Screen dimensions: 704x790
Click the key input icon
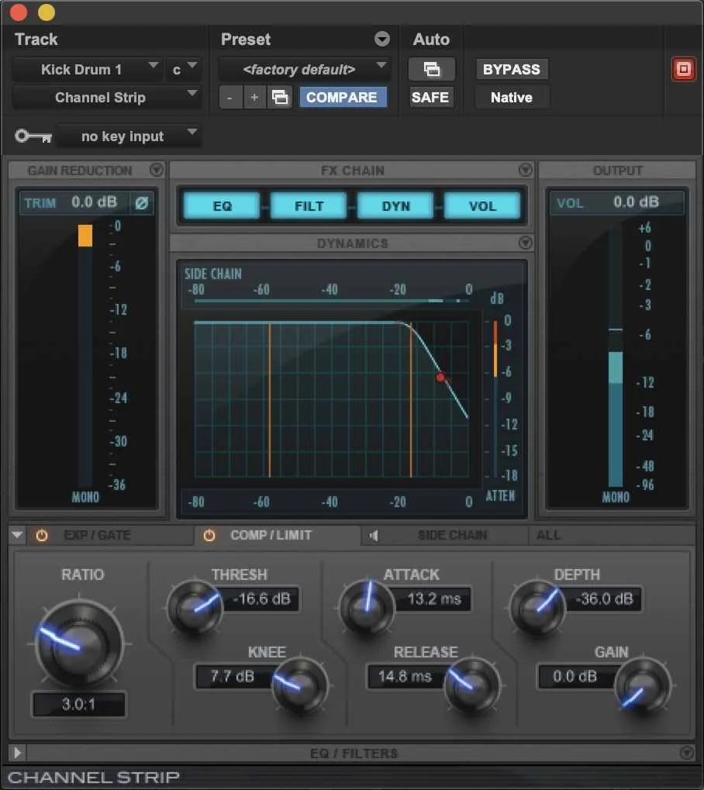33,136
